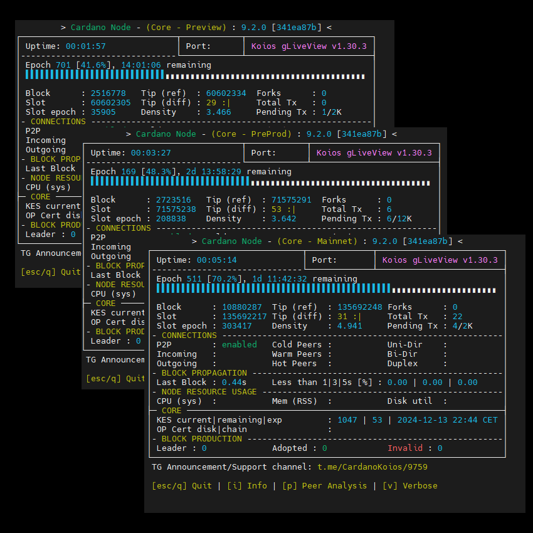The height and width of the screenshot is (533, 533).
Task: Select Mainnet Leader value 0
Action: coord(204,448)
